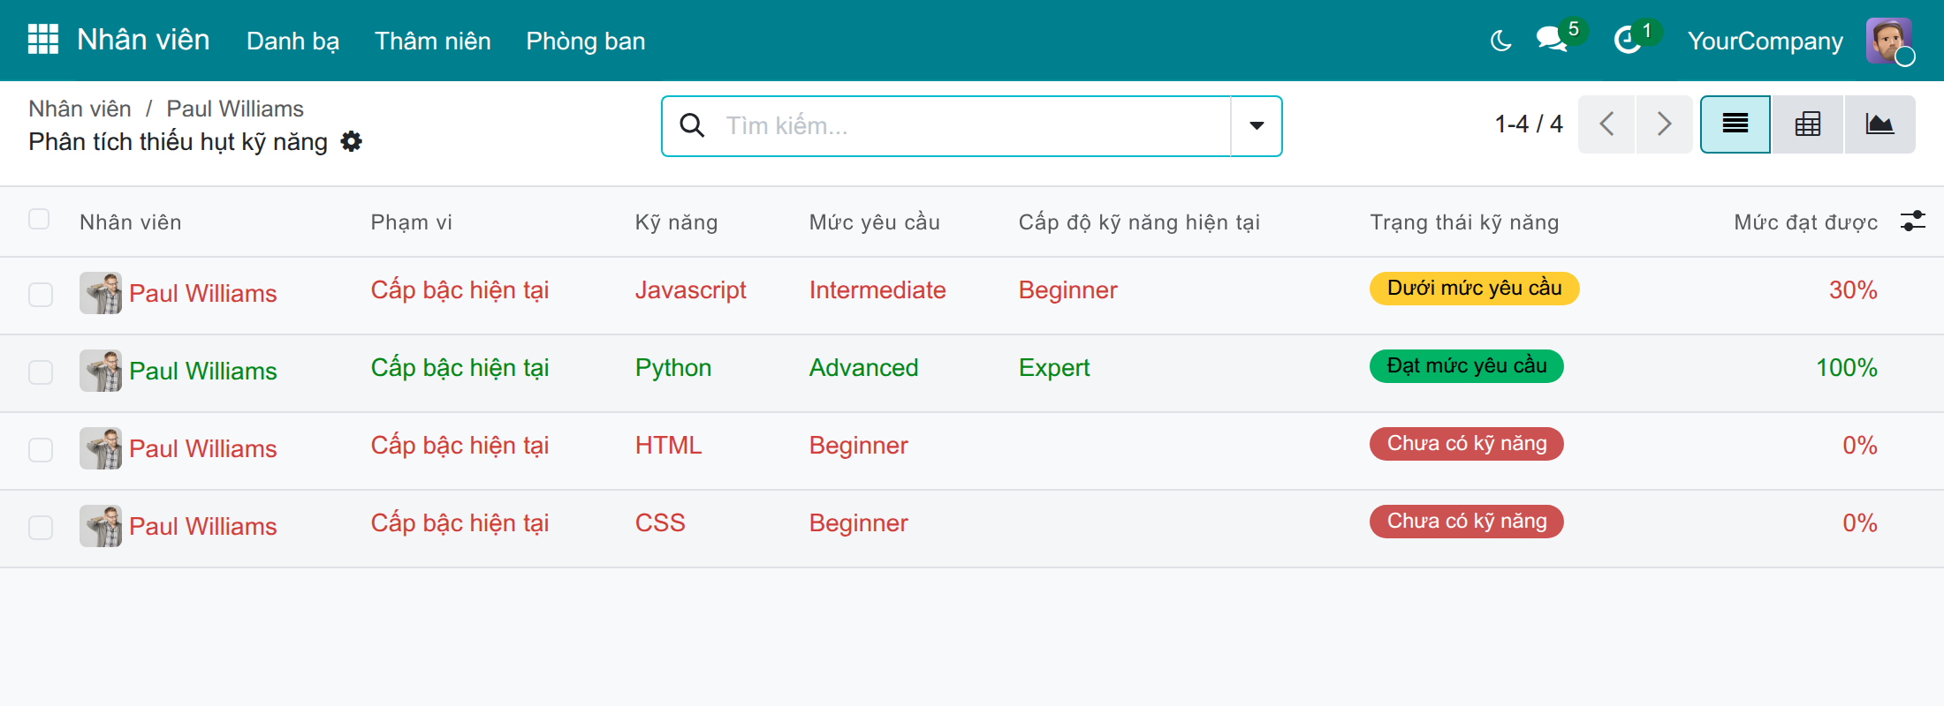Sort by Kỹ năng column header

[676, 222]
